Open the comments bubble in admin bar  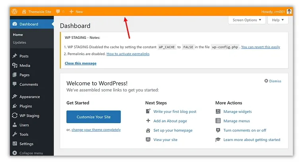tap(58, 11)
